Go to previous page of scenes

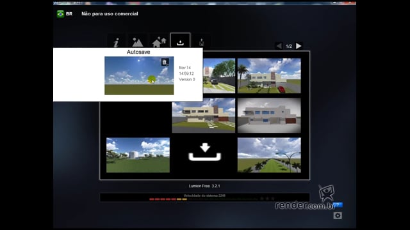point(279,46)
